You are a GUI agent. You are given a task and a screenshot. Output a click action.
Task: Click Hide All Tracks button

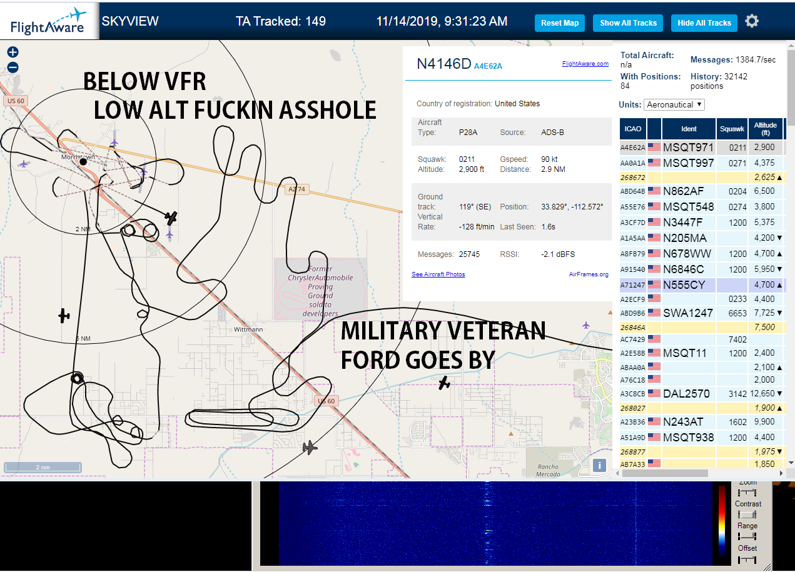tap(704, 23)
